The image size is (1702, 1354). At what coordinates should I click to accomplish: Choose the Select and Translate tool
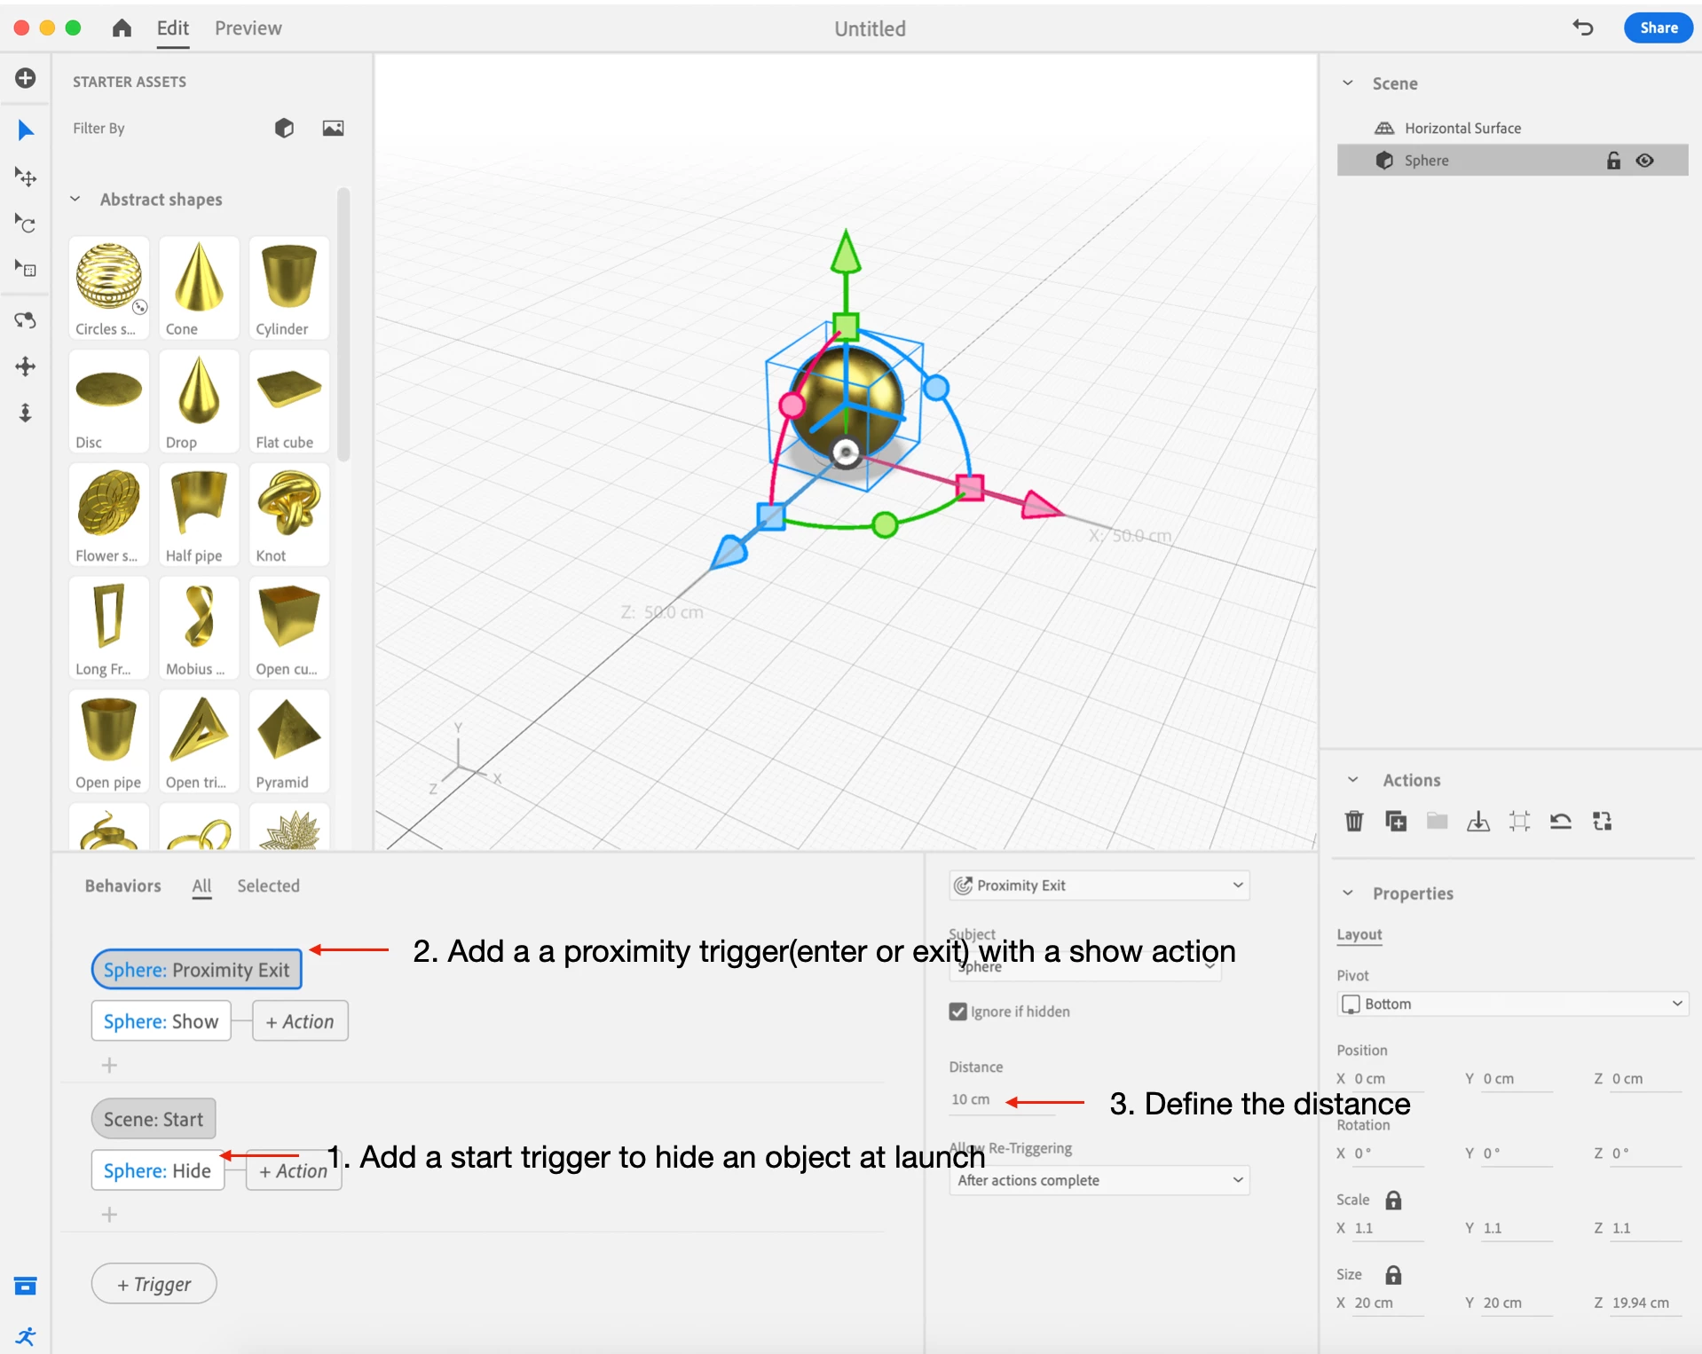pos(26,177)
